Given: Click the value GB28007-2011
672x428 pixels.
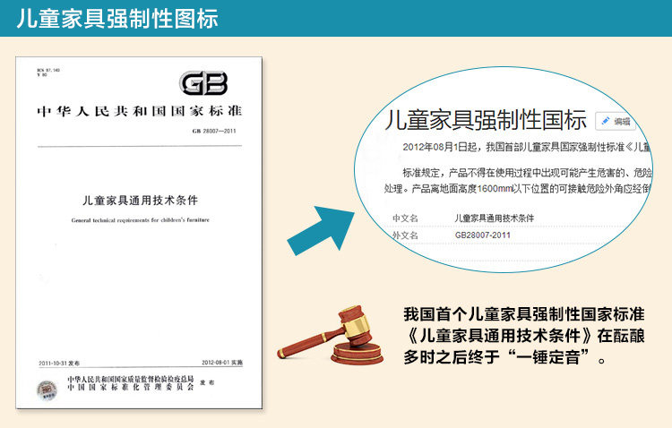Looking at the screenshot, I should 483,235.
